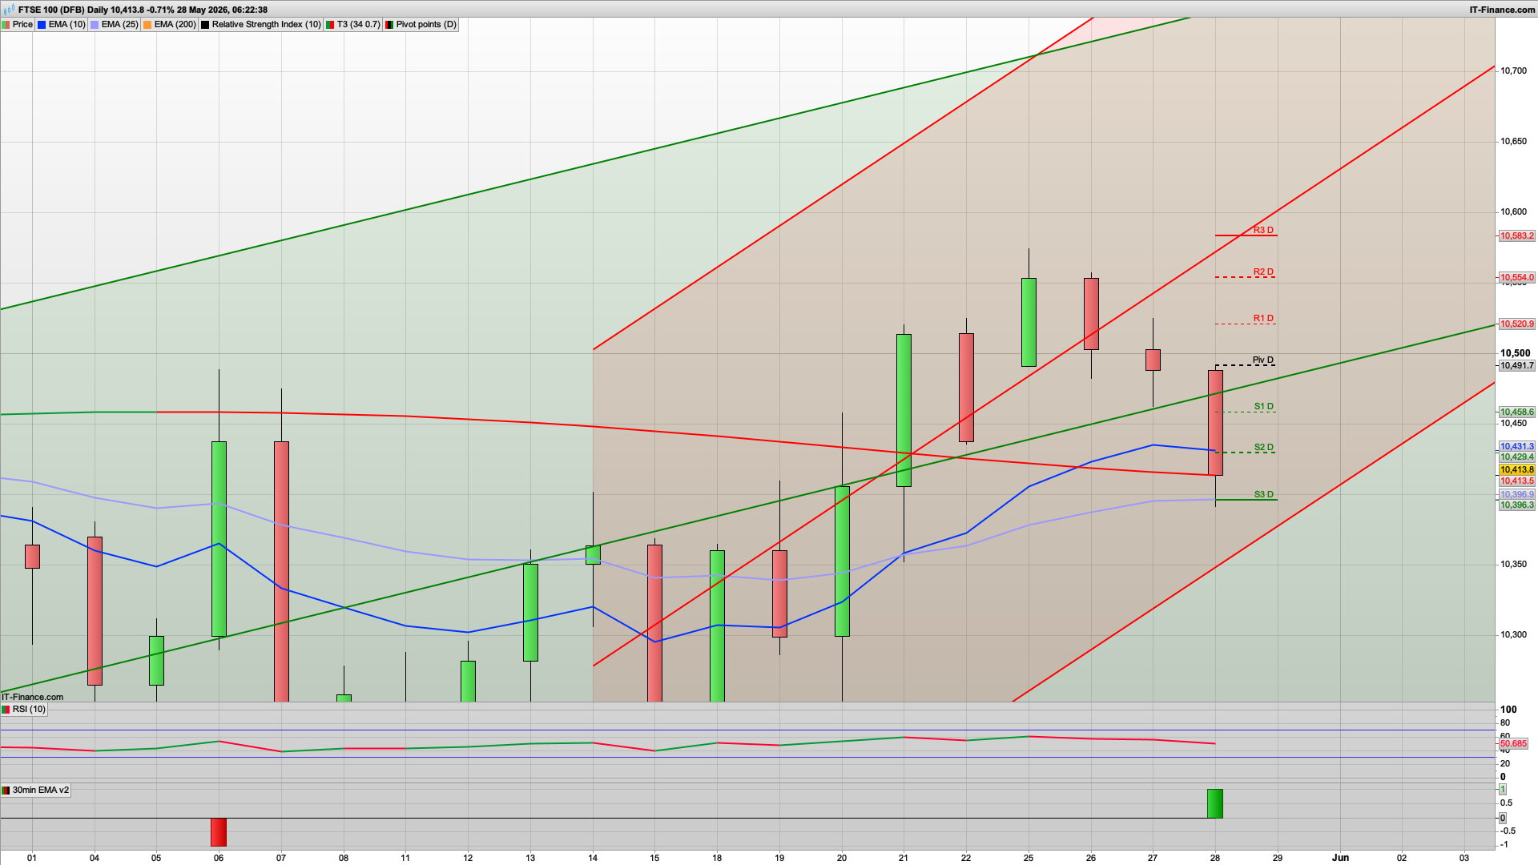
Task: Click the 10,300 price axis label
Action: point(1513,635)
